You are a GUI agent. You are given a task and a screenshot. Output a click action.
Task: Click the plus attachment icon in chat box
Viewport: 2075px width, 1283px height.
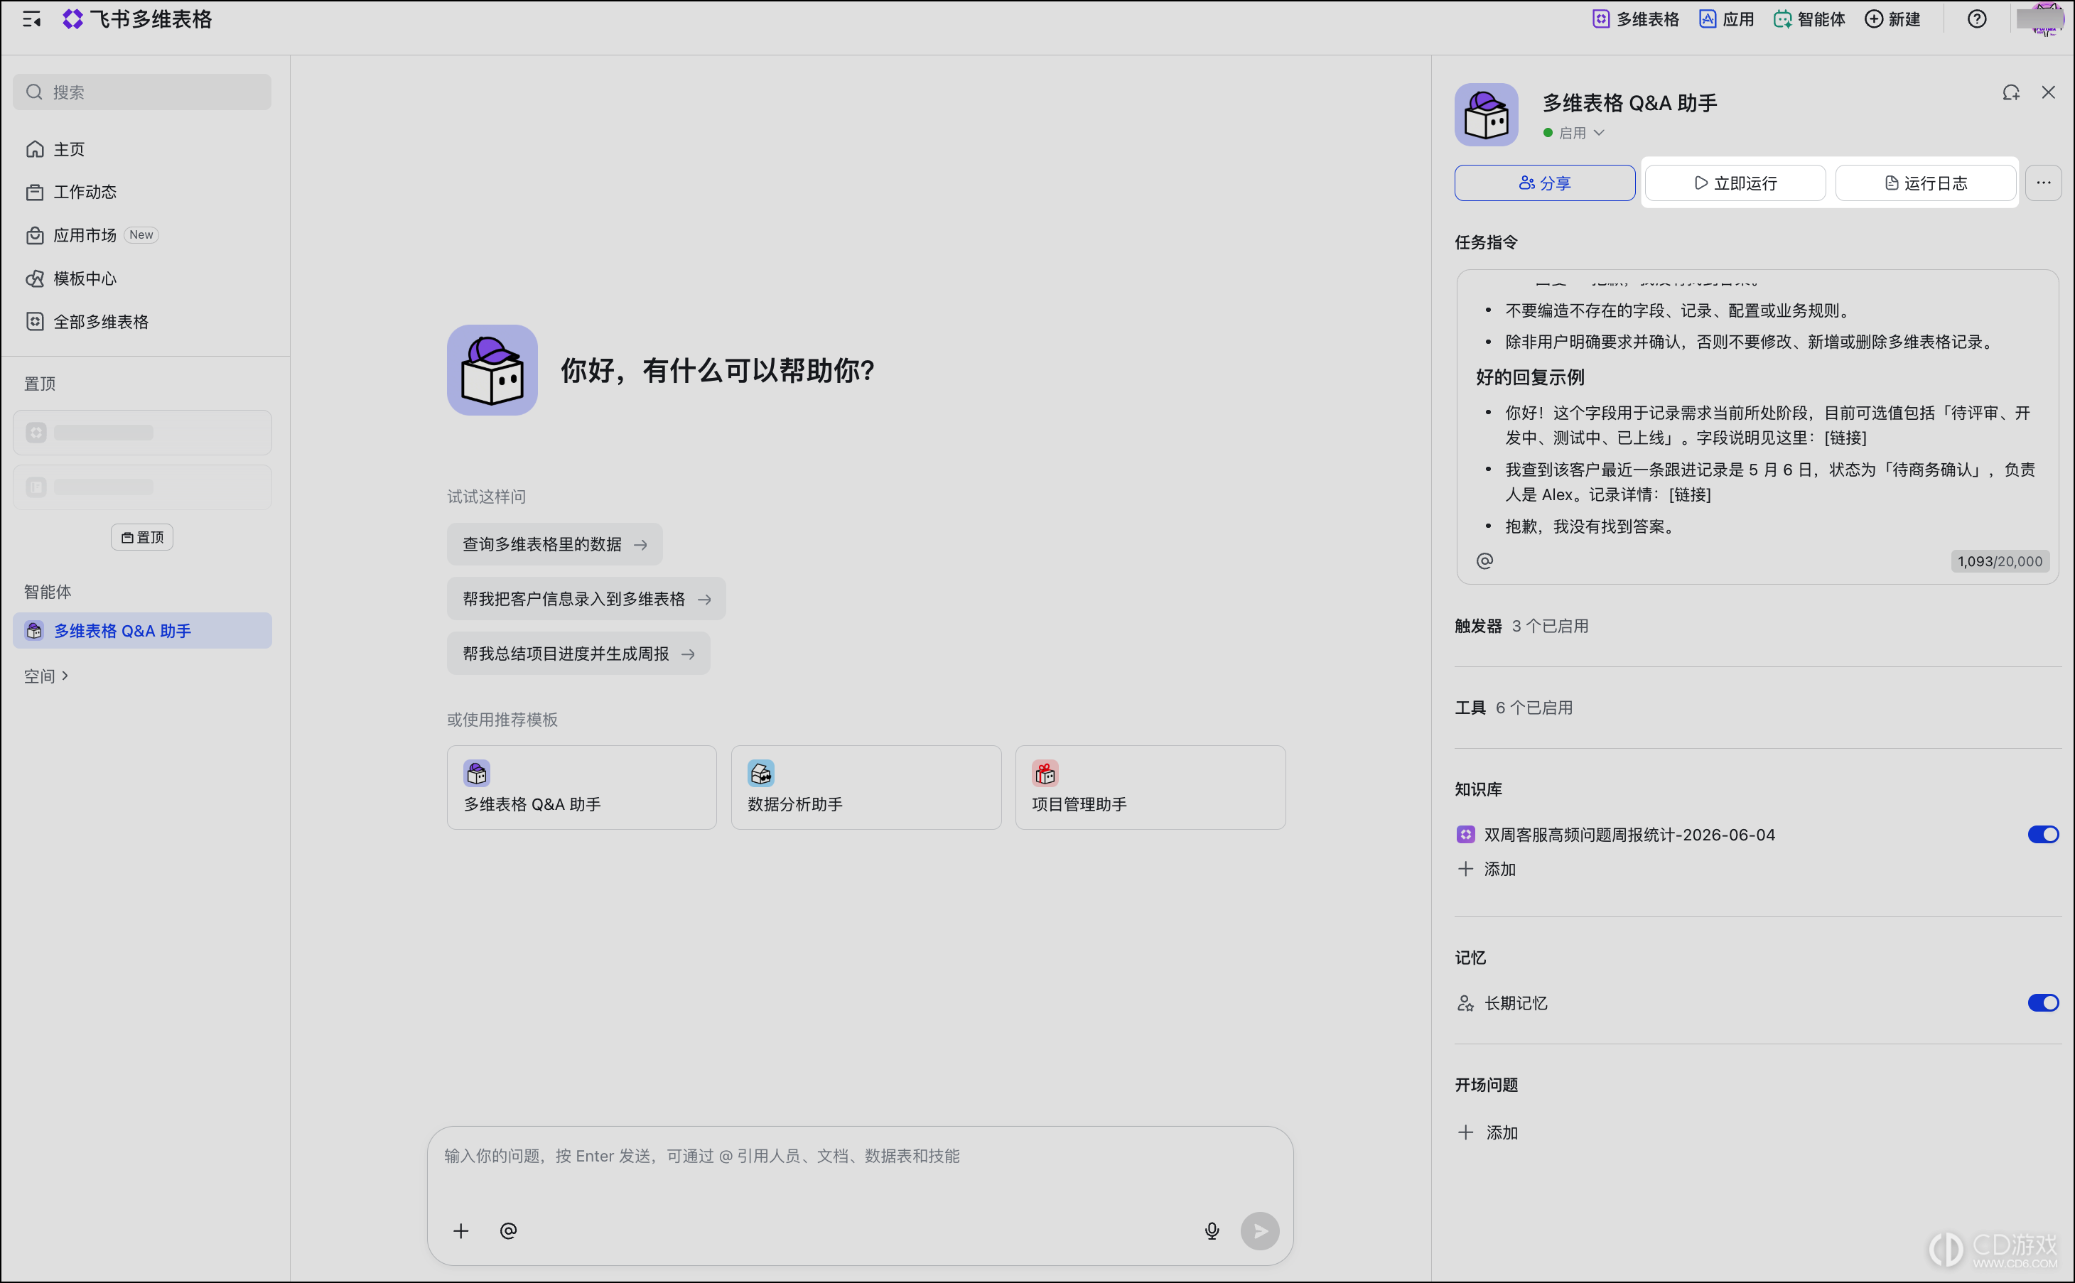tap(460, 1230)
